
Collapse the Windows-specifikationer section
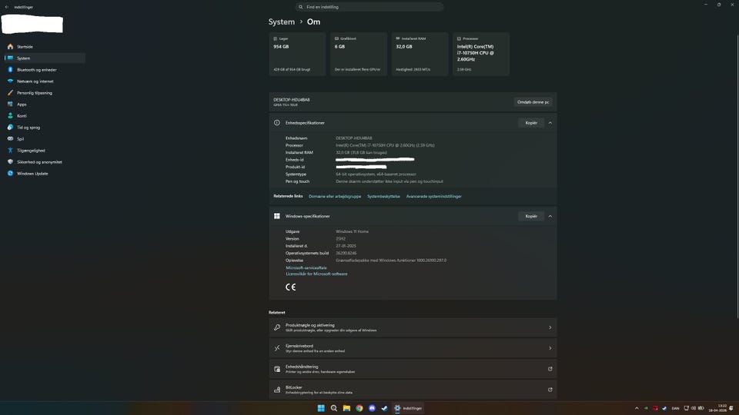point(550,216)
